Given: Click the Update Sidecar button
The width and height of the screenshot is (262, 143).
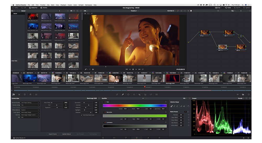Looking at the screenshot, I should click(x=66, y=134).
